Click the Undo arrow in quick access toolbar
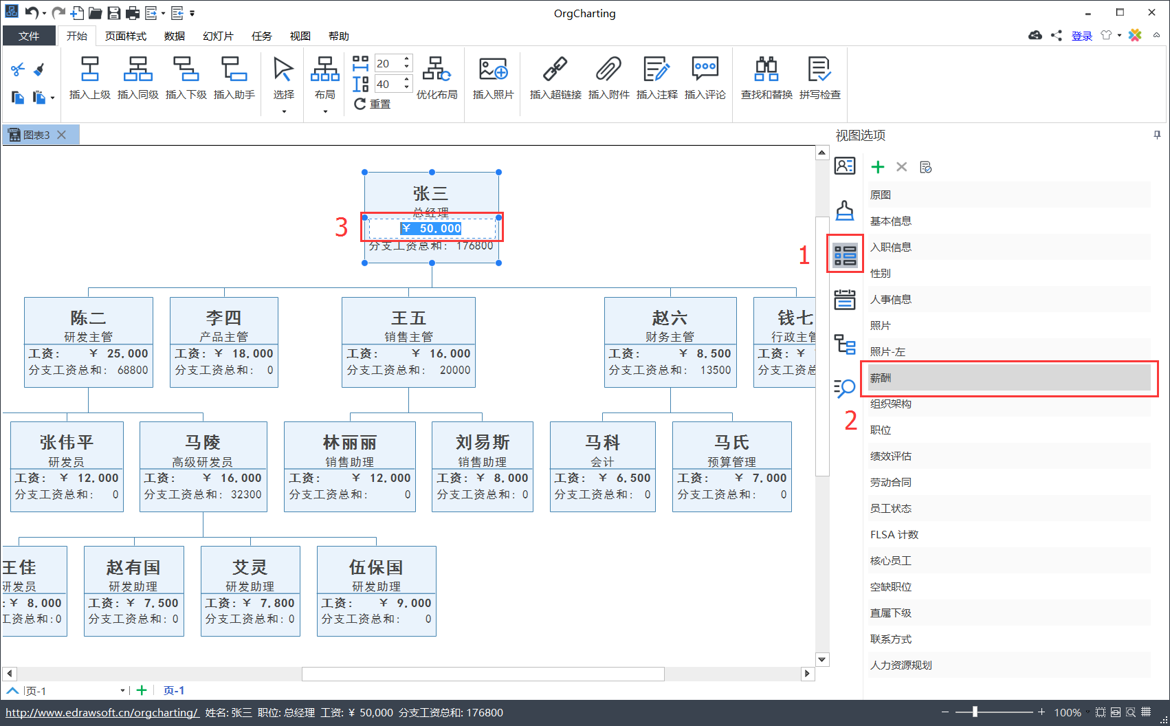The image size is (1170, 726). tap(32, 12)
